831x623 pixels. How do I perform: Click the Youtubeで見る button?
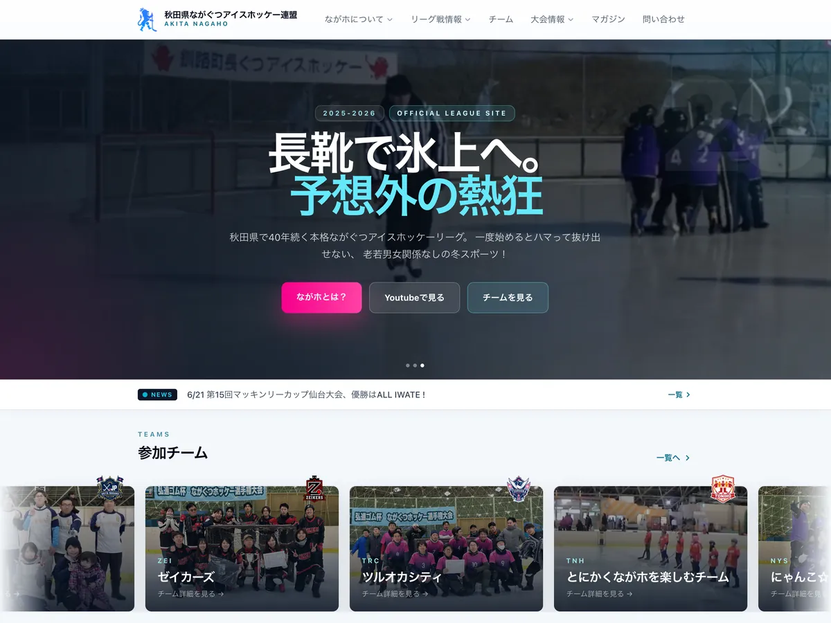point(414,298)
